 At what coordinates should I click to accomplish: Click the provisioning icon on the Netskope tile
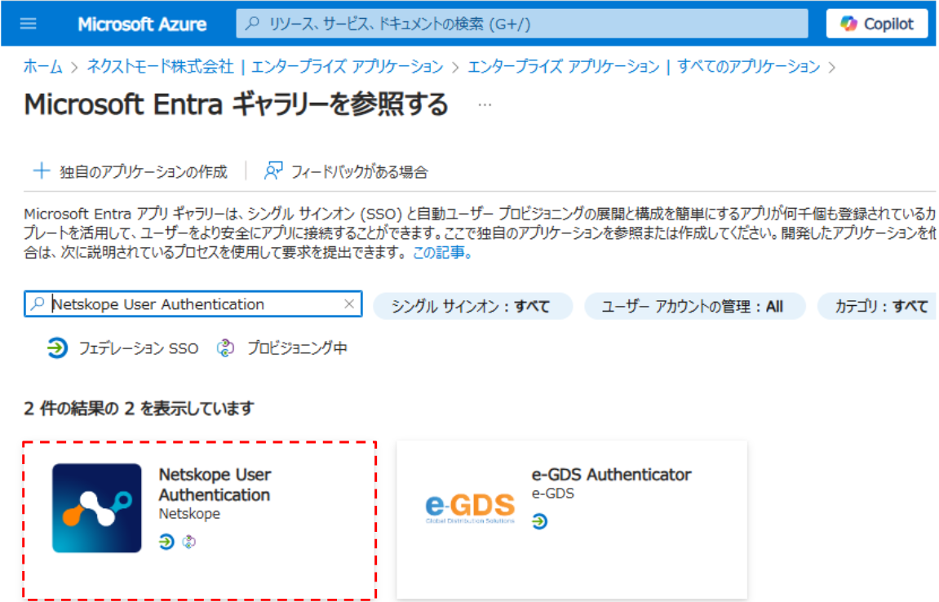tap(188, 541)
